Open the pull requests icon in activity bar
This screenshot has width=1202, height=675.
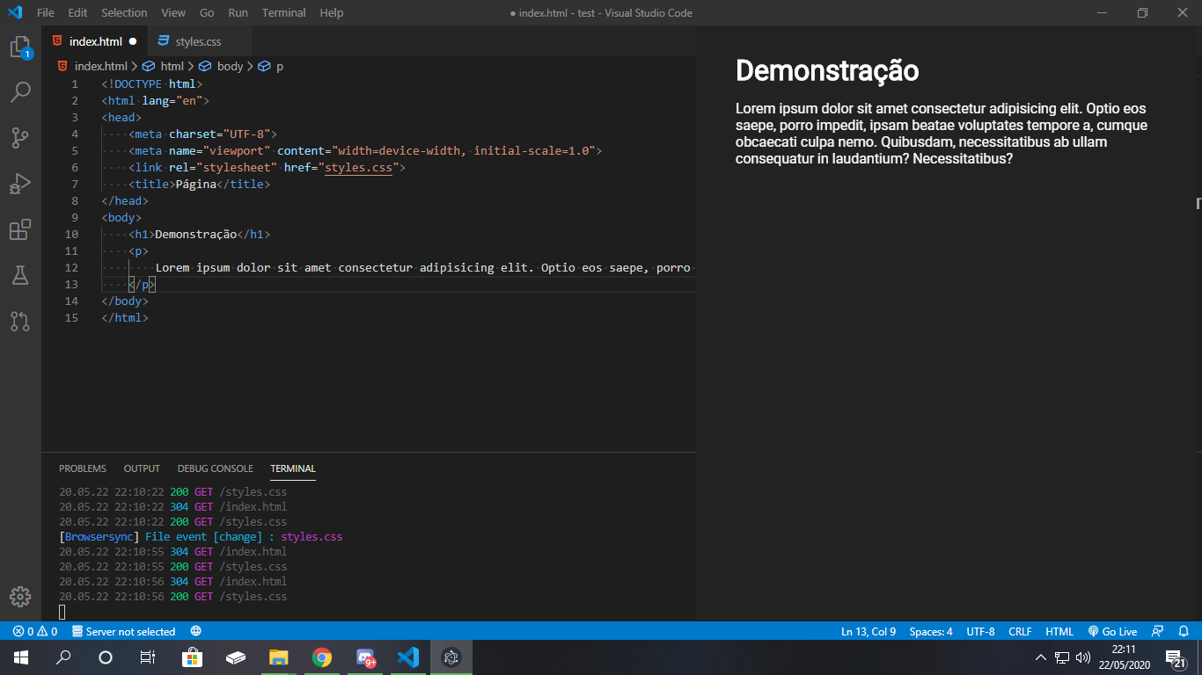pyautogui.click(x=20, y=321)
